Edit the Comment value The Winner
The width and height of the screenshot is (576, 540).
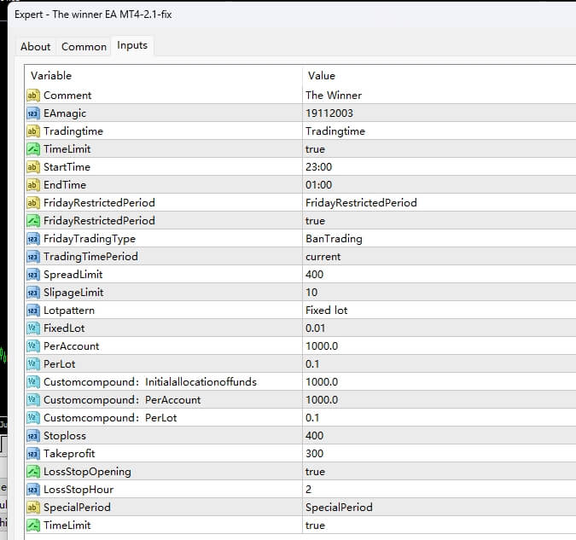(439, 96)
